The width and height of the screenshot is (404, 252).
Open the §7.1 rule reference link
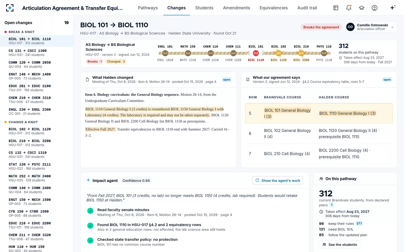click(359, 223)
